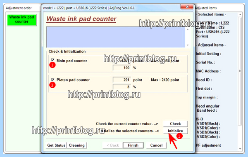This screenshot has height=157, width=248.
Task: Click the "Adjustment order" panel title
Action: (19, 8)
